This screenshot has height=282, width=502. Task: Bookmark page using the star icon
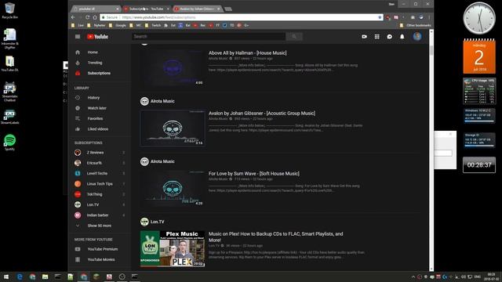[380, 17]
